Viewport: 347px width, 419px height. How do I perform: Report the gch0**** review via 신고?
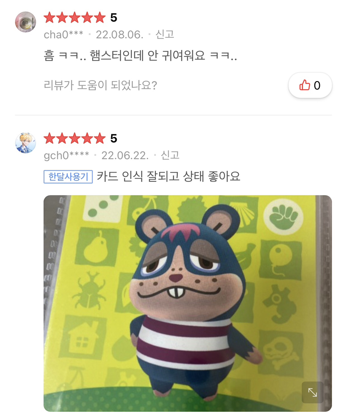[x=170, y=155]
